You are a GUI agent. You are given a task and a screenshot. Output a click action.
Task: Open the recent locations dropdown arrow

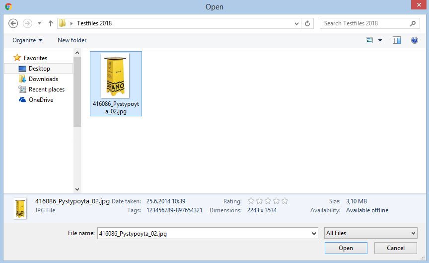(39, 23)
